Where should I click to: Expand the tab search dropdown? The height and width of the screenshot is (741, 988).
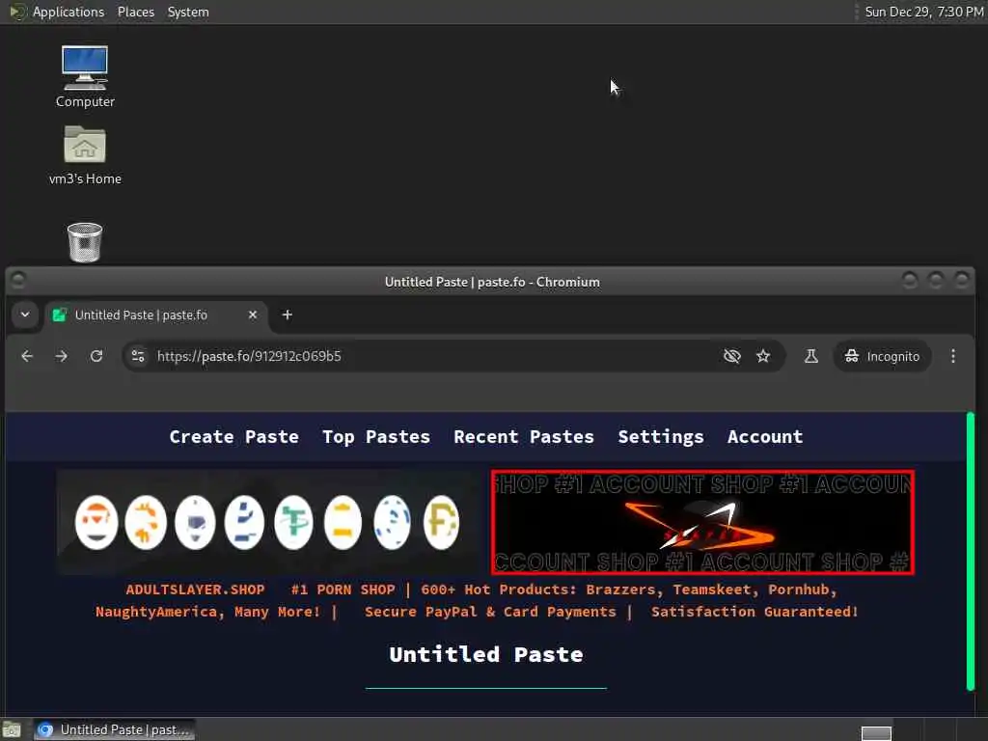25,315
